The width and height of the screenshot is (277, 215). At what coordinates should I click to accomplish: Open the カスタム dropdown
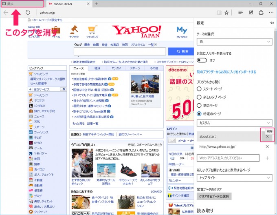234,123
